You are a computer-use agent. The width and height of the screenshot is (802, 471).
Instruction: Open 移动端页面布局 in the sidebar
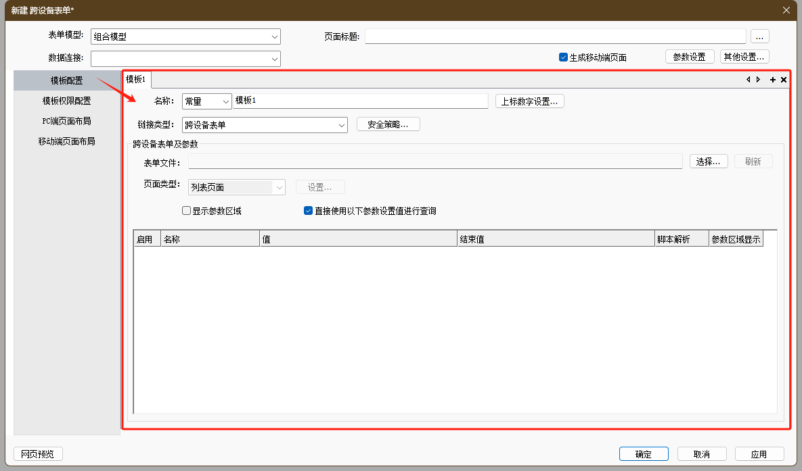[x=66, y=141]
